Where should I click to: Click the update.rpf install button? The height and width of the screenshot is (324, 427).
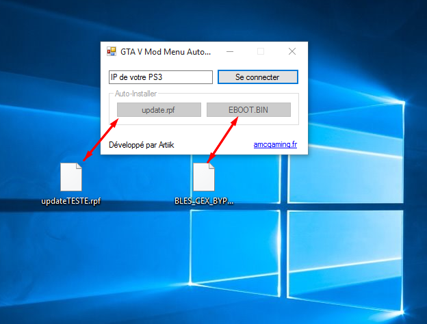(159, 109)
